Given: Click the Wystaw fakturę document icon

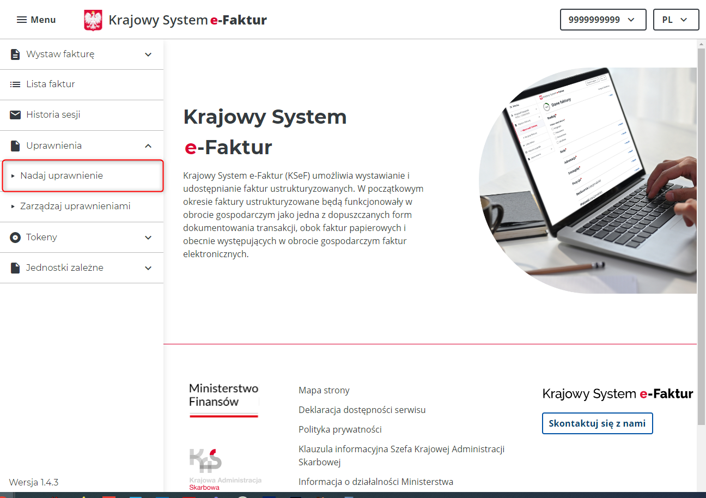Looking at the screenshot, I should [x=15, y=54].
